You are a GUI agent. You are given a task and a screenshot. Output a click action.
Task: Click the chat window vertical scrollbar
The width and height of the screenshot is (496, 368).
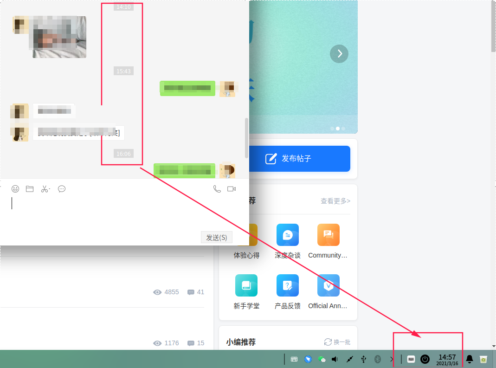coord(246,138)
